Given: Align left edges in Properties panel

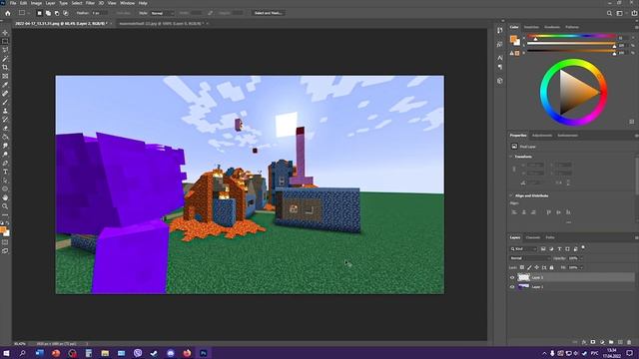Looking at the screenshot, I should tap(514, 212).
